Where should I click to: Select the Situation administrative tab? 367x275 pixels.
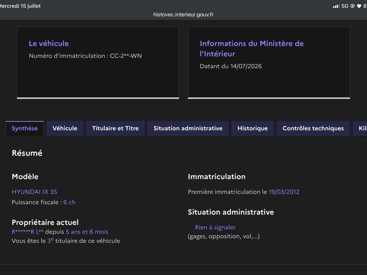[188, 128]
